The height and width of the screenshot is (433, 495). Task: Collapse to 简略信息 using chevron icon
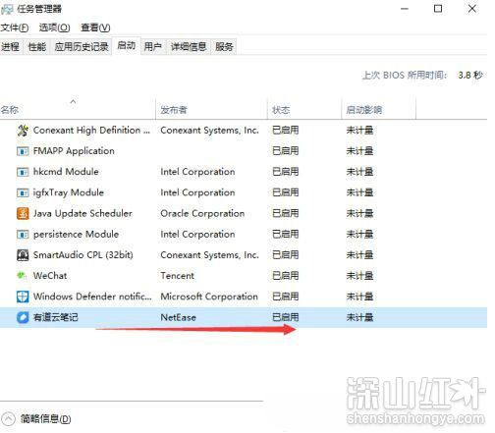(8, 419)
